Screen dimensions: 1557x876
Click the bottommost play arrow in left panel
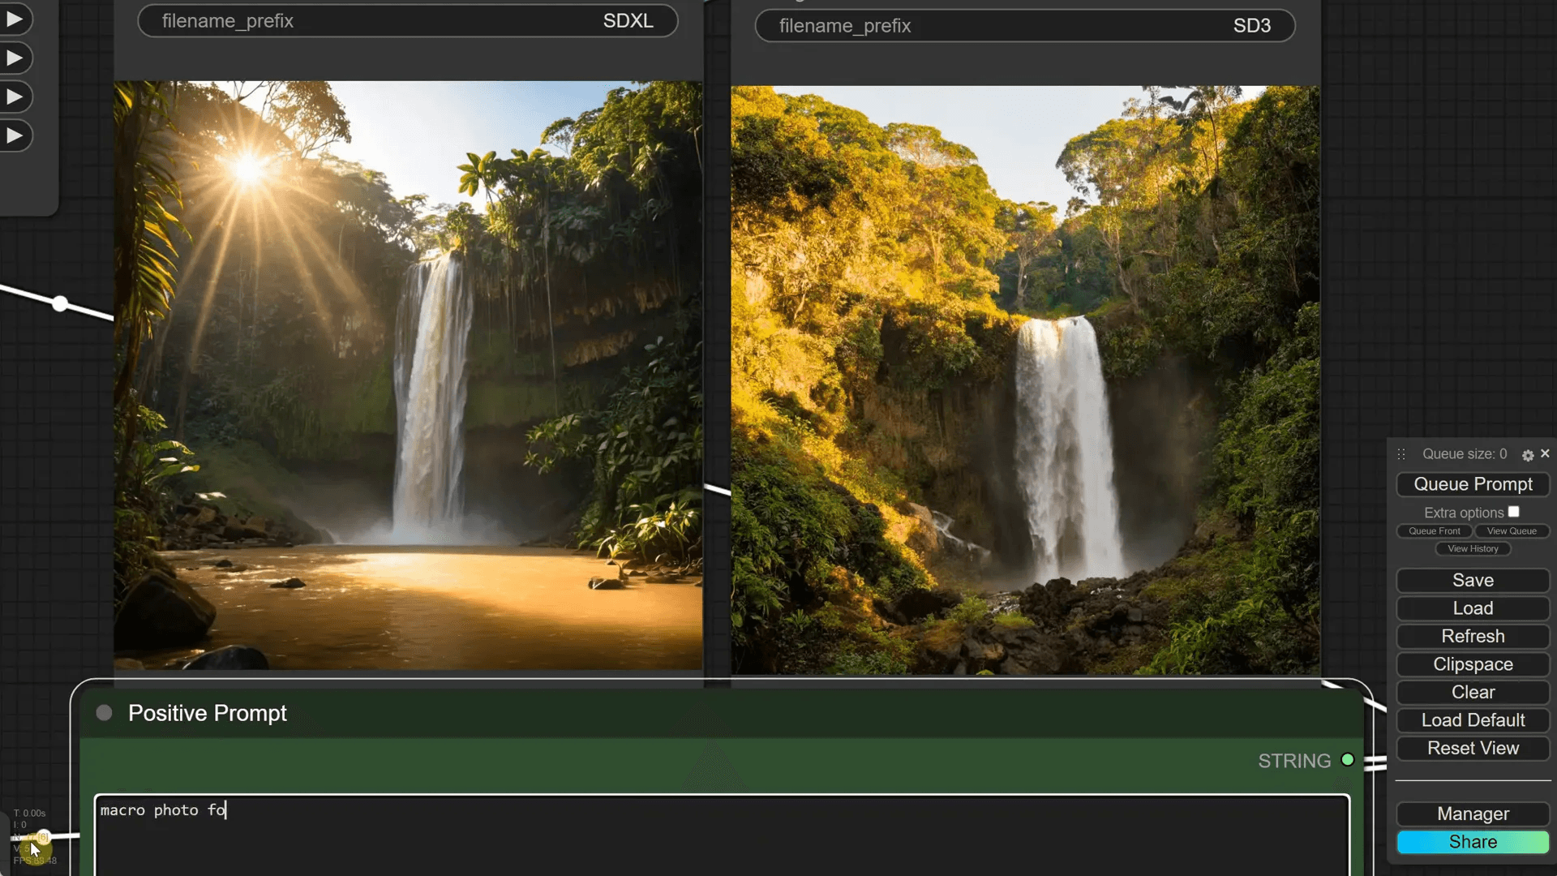[x=15, y=135]
